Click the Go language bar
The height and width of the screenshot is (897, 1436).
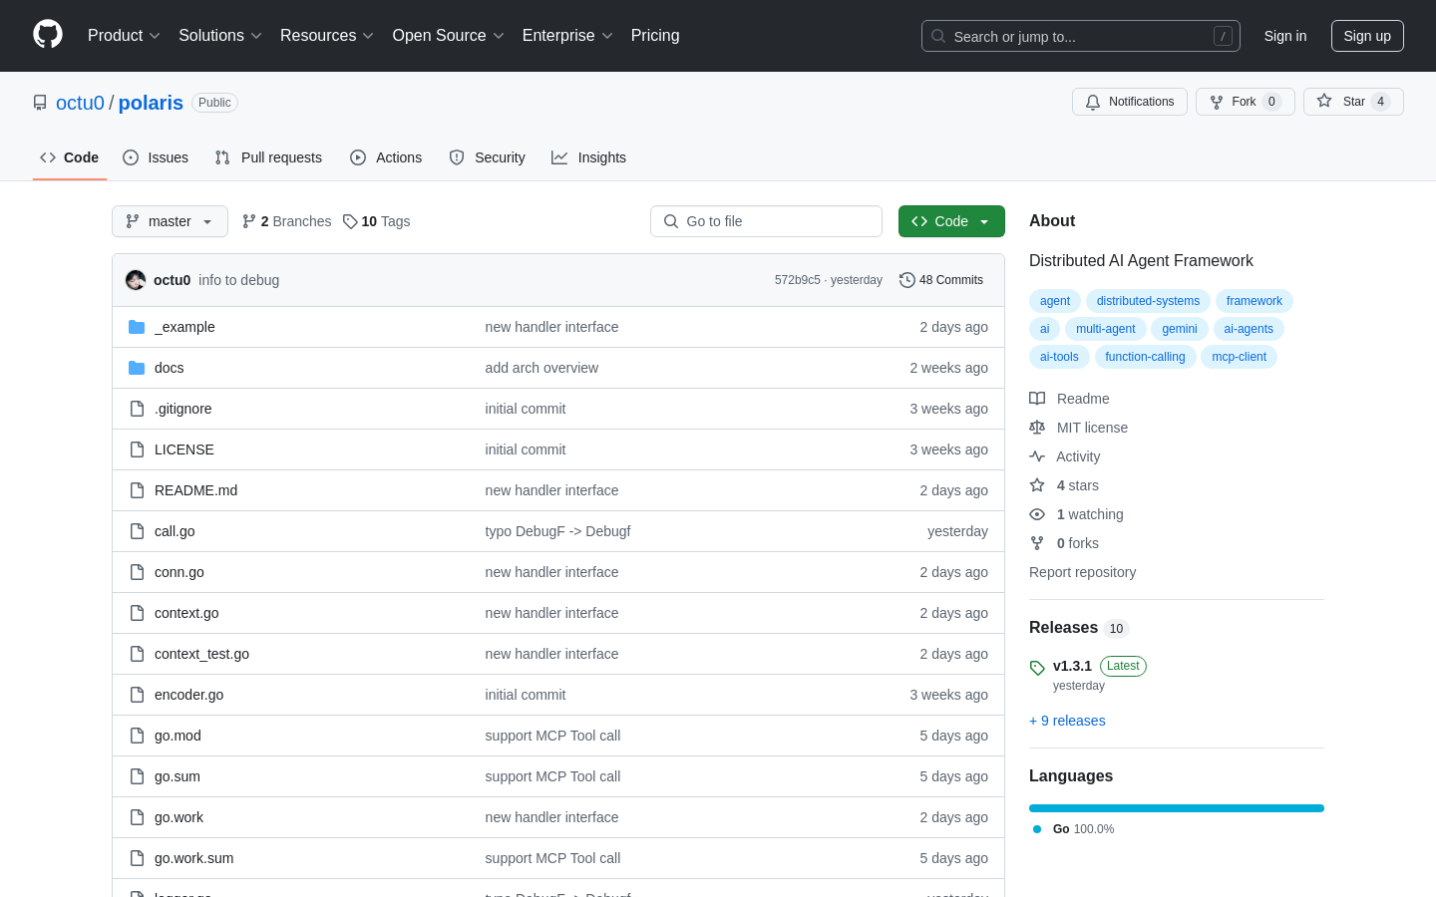(x=1176, y=808)
